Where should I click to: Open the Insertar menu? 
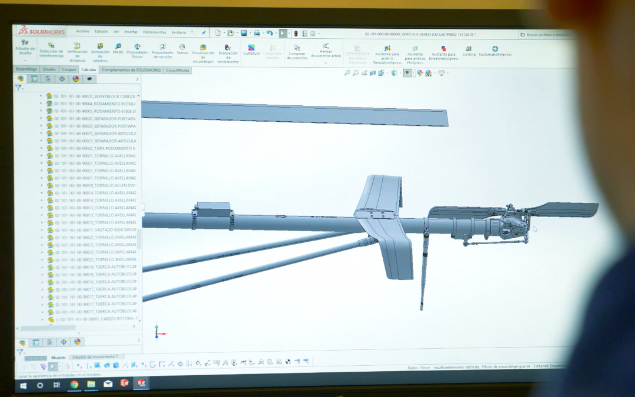(131, 32)
